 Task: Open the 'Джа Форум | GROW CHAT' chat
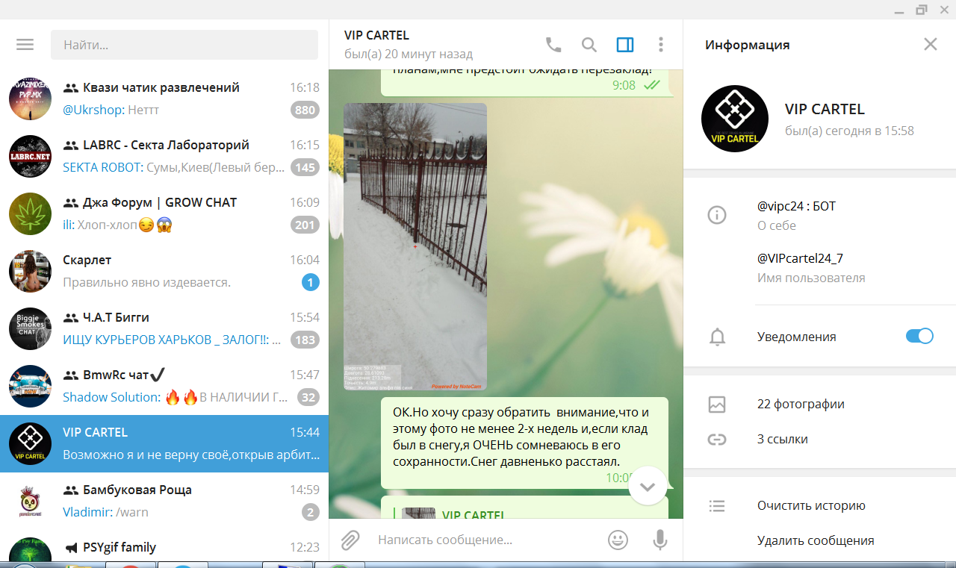tap(164, 213)
